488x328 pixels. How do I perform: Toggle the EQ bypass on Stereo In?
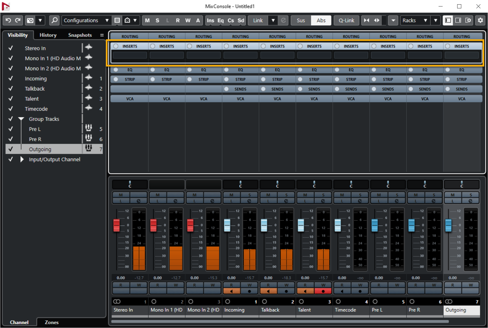pos(116,70)
